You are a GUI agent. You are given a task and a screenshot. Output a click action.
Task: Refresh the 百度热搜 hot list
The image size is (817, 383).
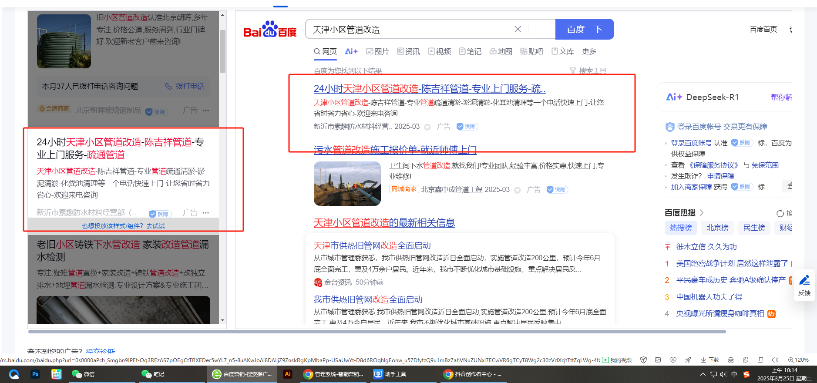click(780, 213)
